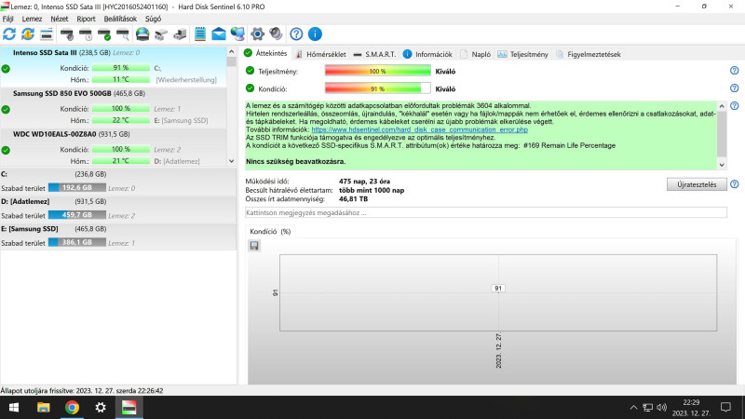Click the speaker sound toolbar icon
This screenshot has height=419, width=745.
tap(276, 34)
